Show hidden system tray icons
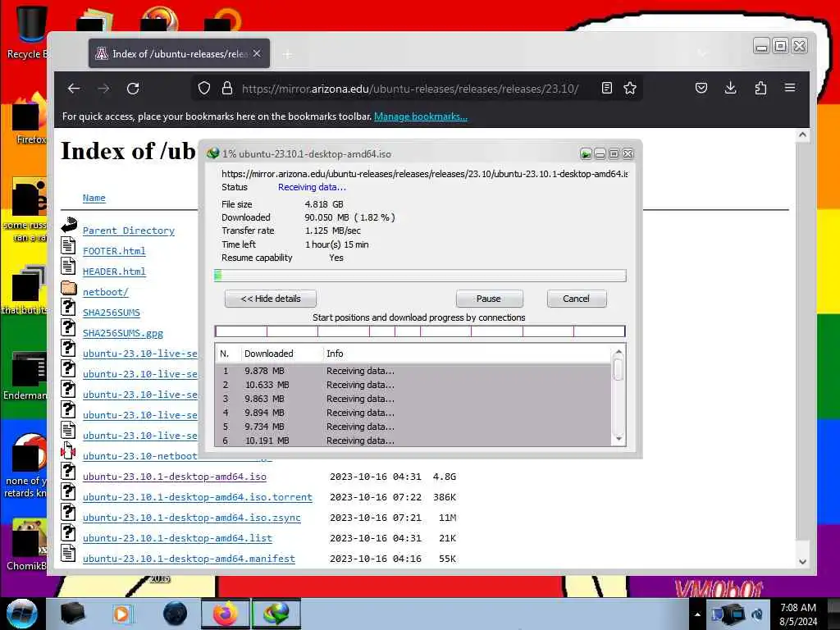The width and height of the screenshot is (840, 630). (697, 614)
